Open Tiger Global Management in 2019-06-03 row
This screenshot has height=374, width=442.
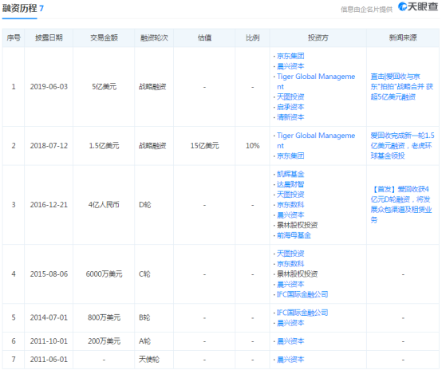pyautogui.click(x=316, y=81)
